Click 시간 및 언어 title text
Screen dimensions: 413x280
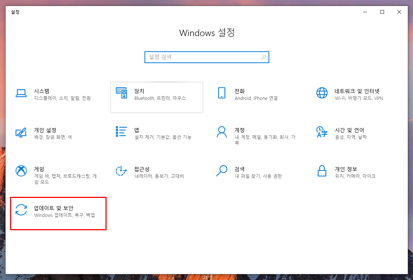point(349,130)
